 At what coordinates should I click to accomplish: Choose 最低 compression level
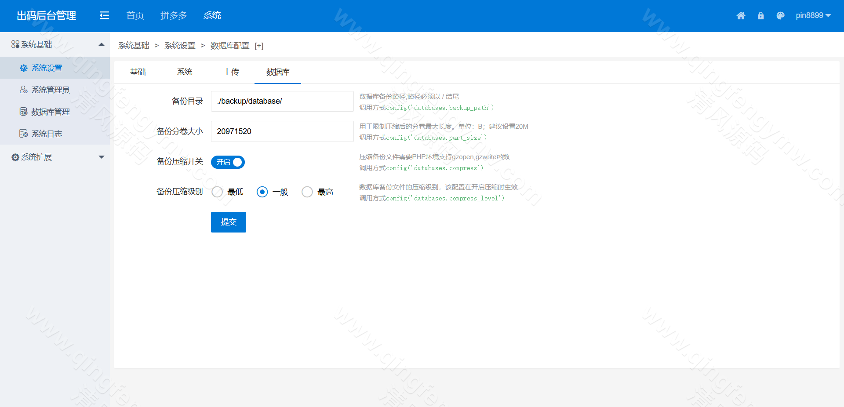tap(217, 192)
